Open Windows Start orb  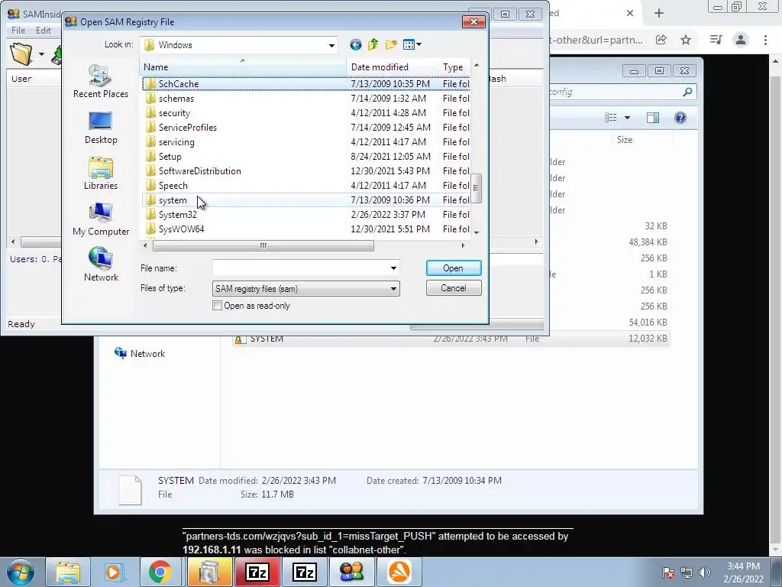[x=21, y=572]
